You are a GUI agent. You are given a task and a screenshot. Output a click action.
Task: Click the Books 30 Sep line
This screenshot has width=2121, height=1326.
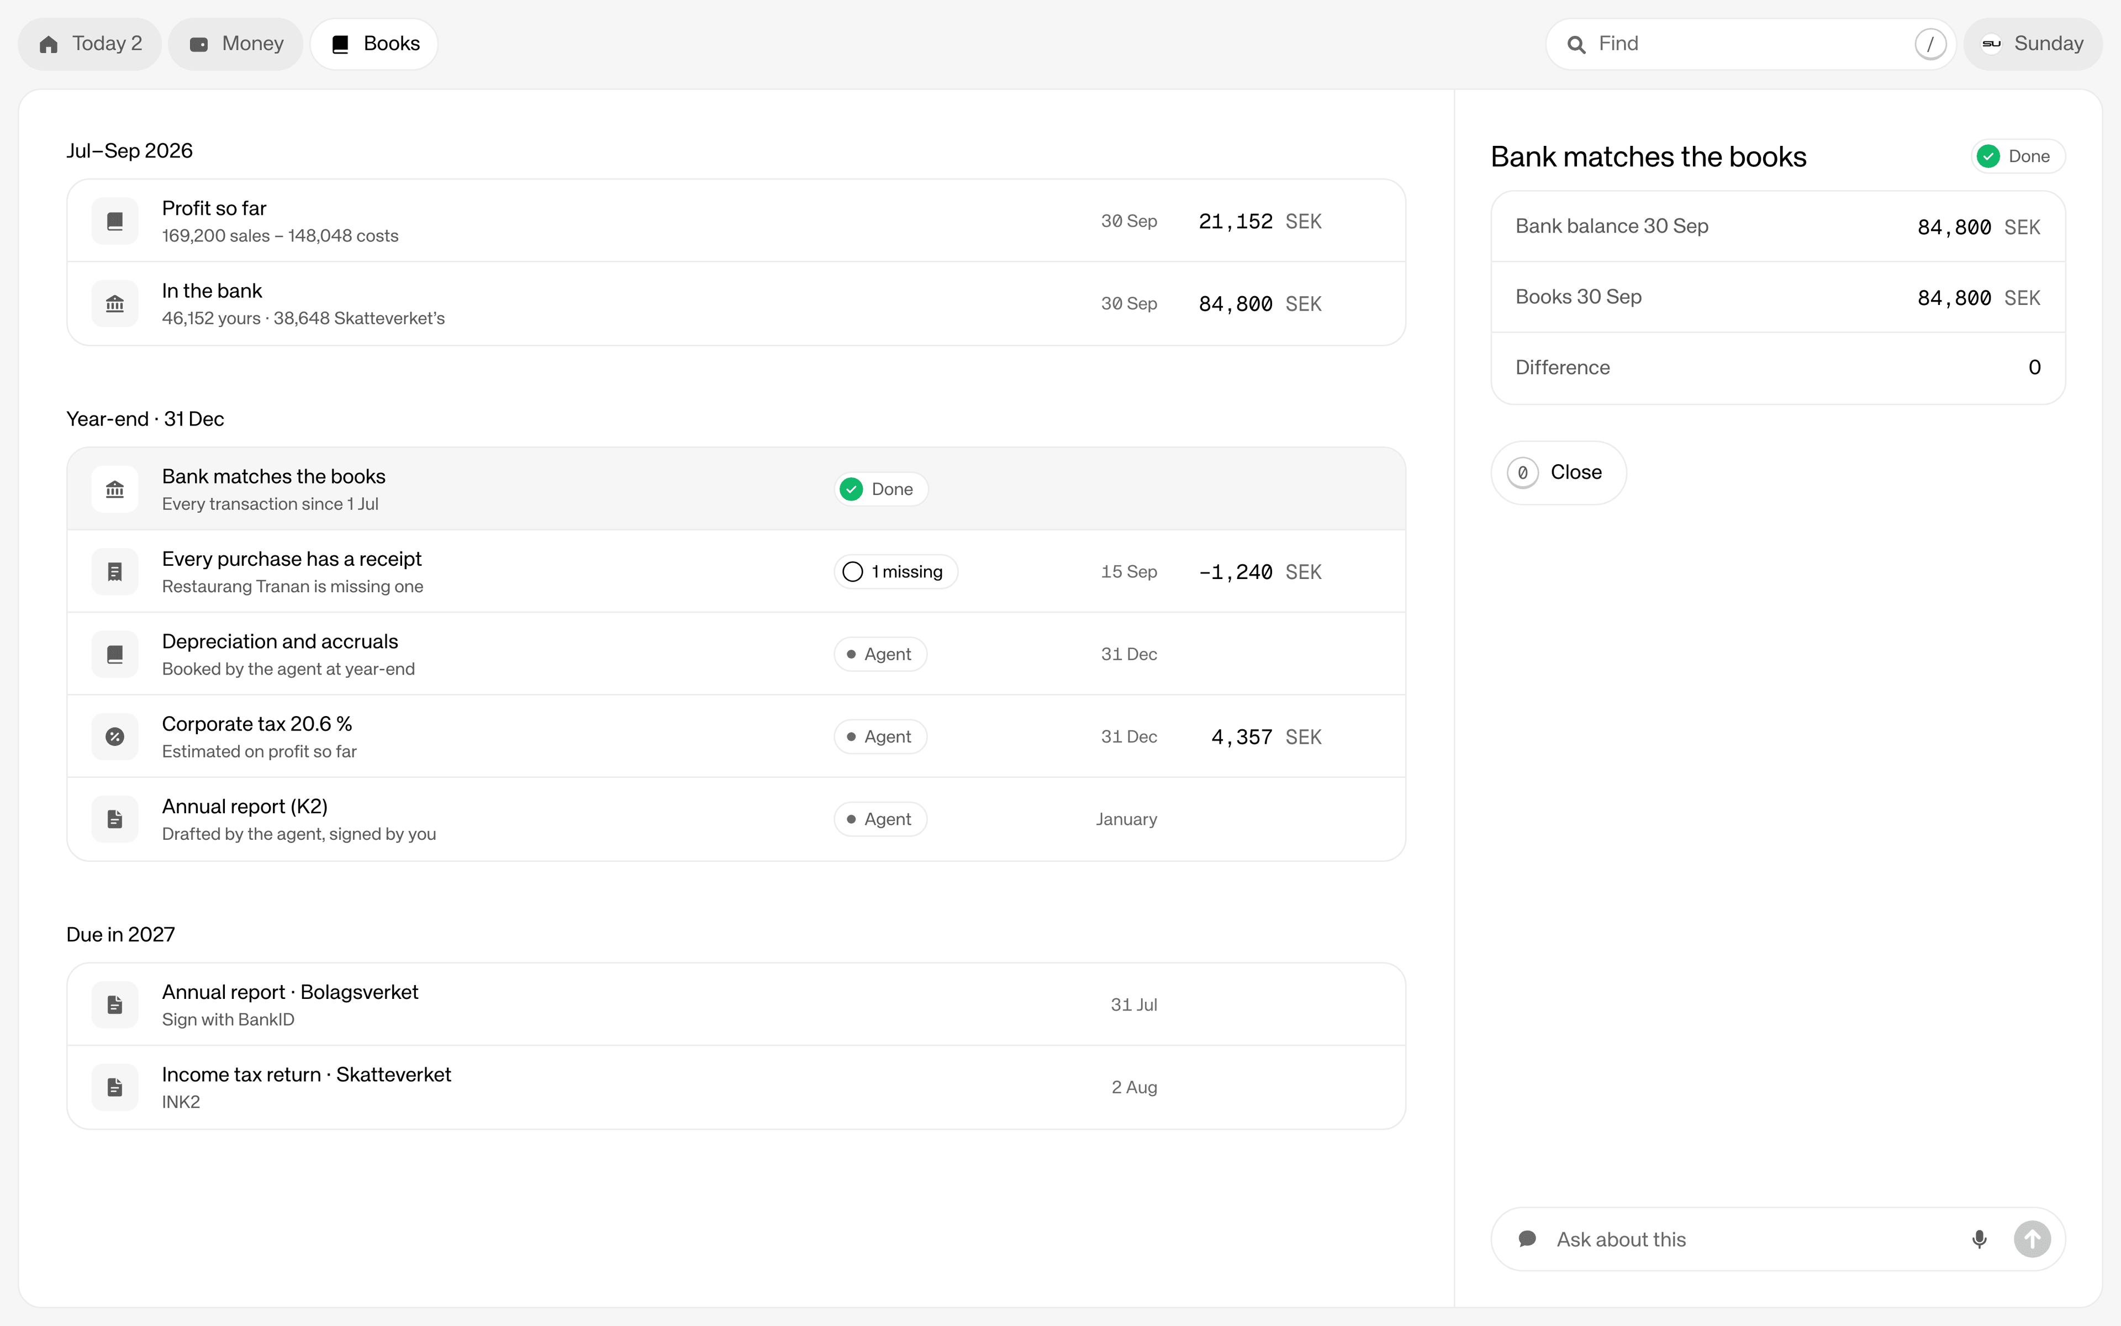tap(1777, 297)
